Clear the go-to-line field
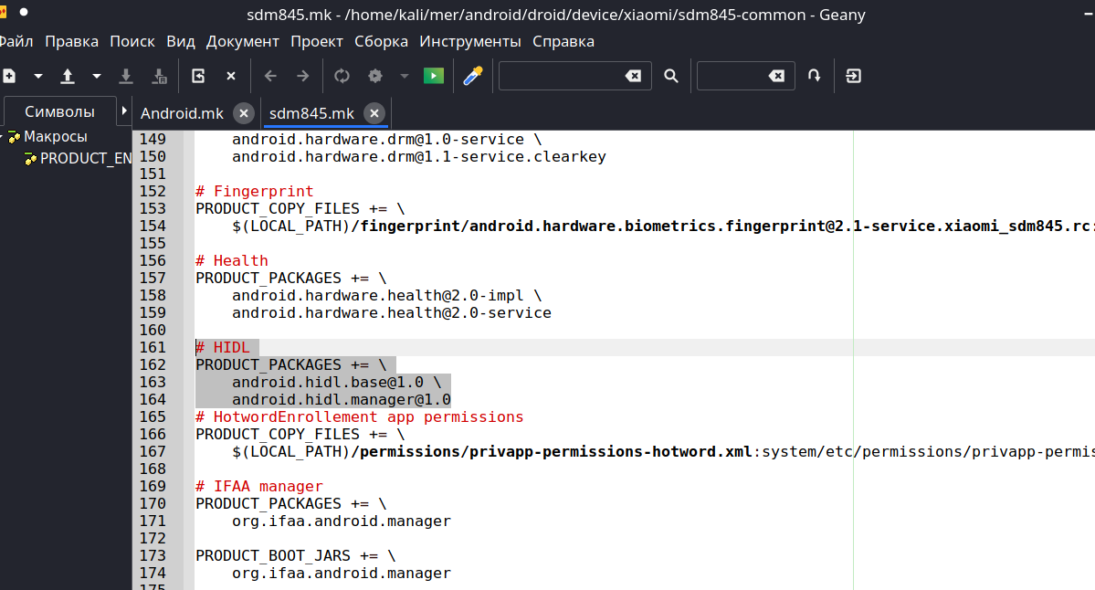 [x=776, y=76]
